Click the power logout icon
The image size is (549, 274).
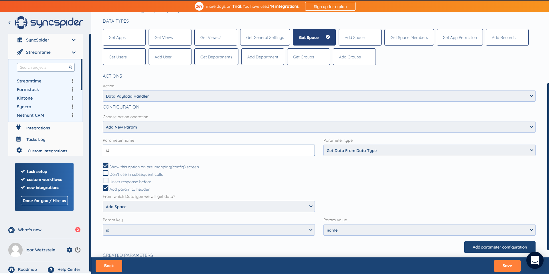tap(78, 250)
